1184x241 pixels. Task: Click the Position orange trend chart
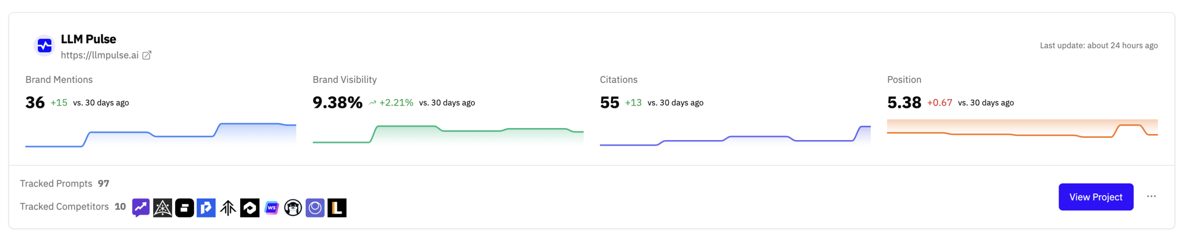point(1022,131)
